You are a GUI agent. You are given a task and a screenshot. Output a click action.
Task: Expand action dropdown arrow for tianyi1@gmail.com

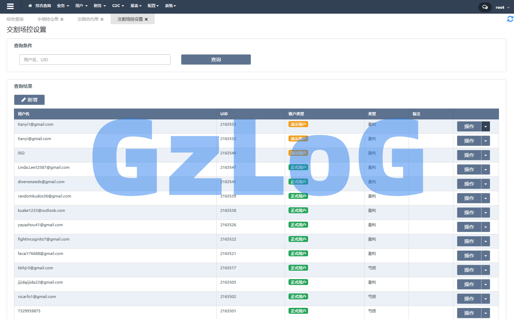(485, 126)
